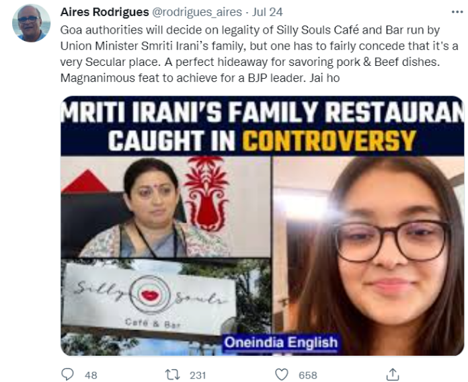Click the Oneindia English watermark label
This screenshot has width=468, height=382.
(x=280, y=342)
